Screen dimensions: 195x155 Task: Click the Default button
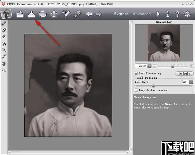point(184,73)
